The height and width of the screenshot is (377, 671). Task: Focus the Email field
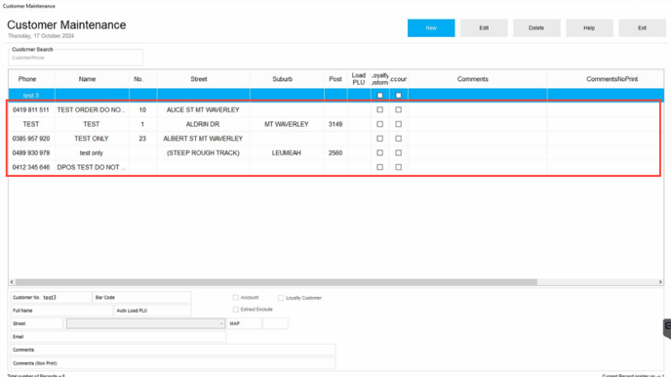118,337
